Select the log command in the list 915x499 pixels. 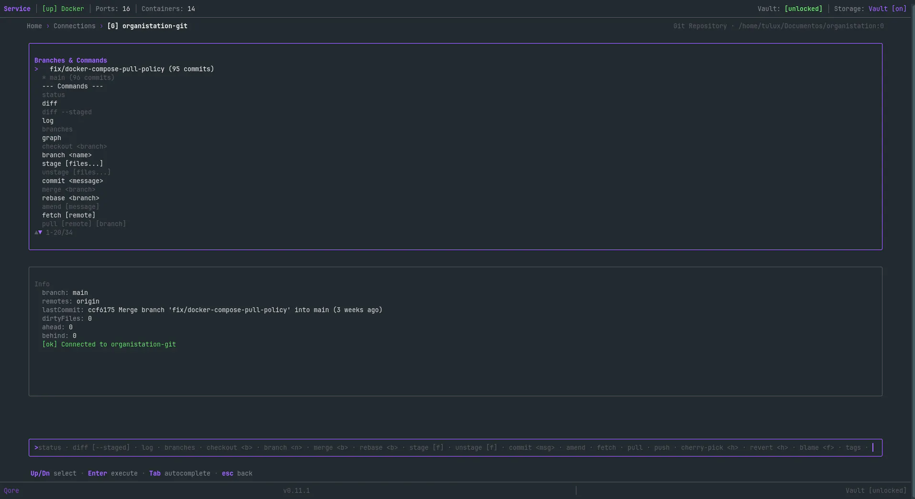click(47, 120)
